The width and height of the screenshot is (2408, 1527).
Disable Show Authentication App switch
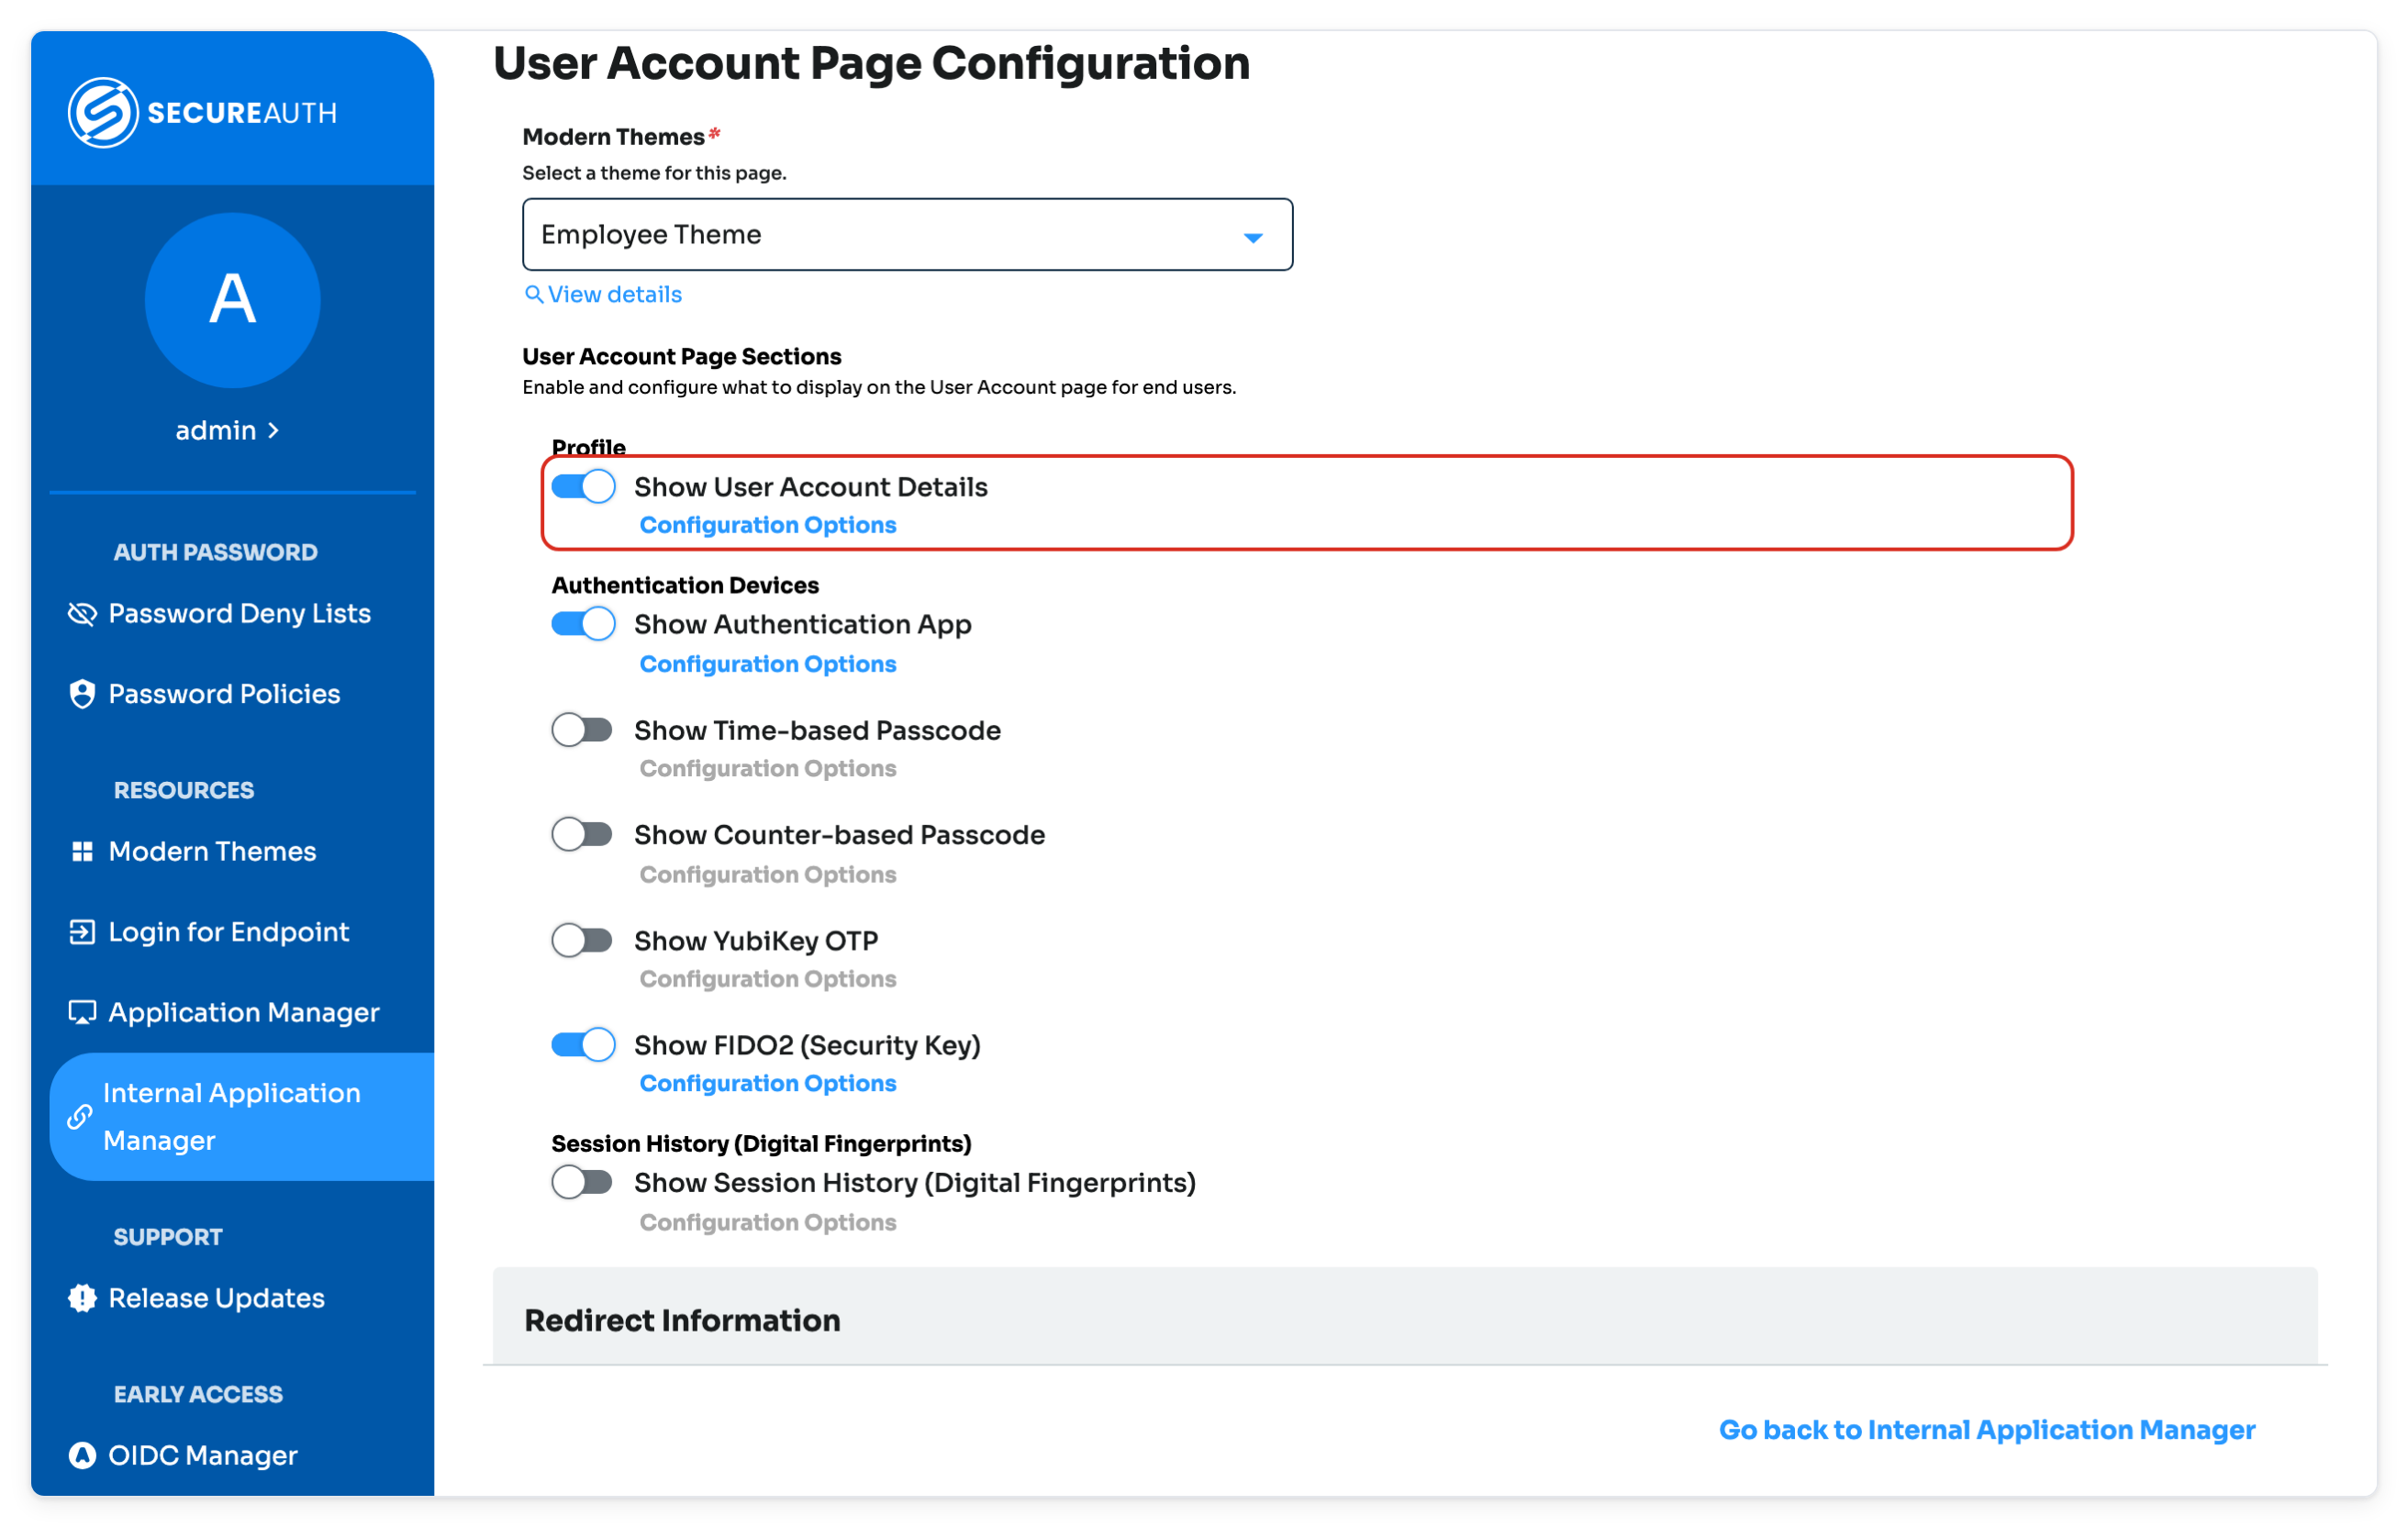coord(583,624)
